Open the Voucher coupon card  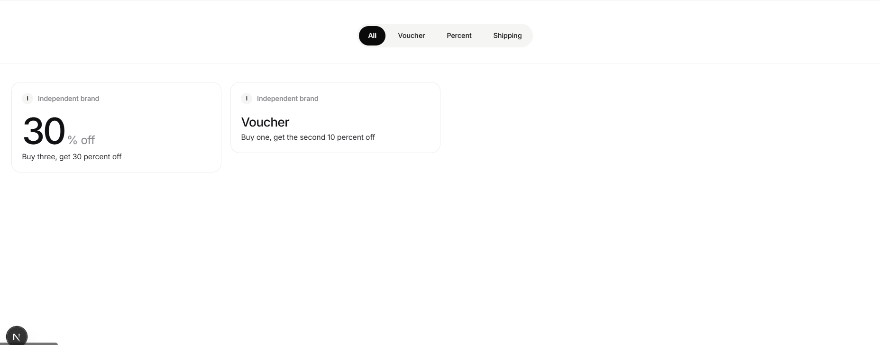pyautogui.click(x=335, y=118)
